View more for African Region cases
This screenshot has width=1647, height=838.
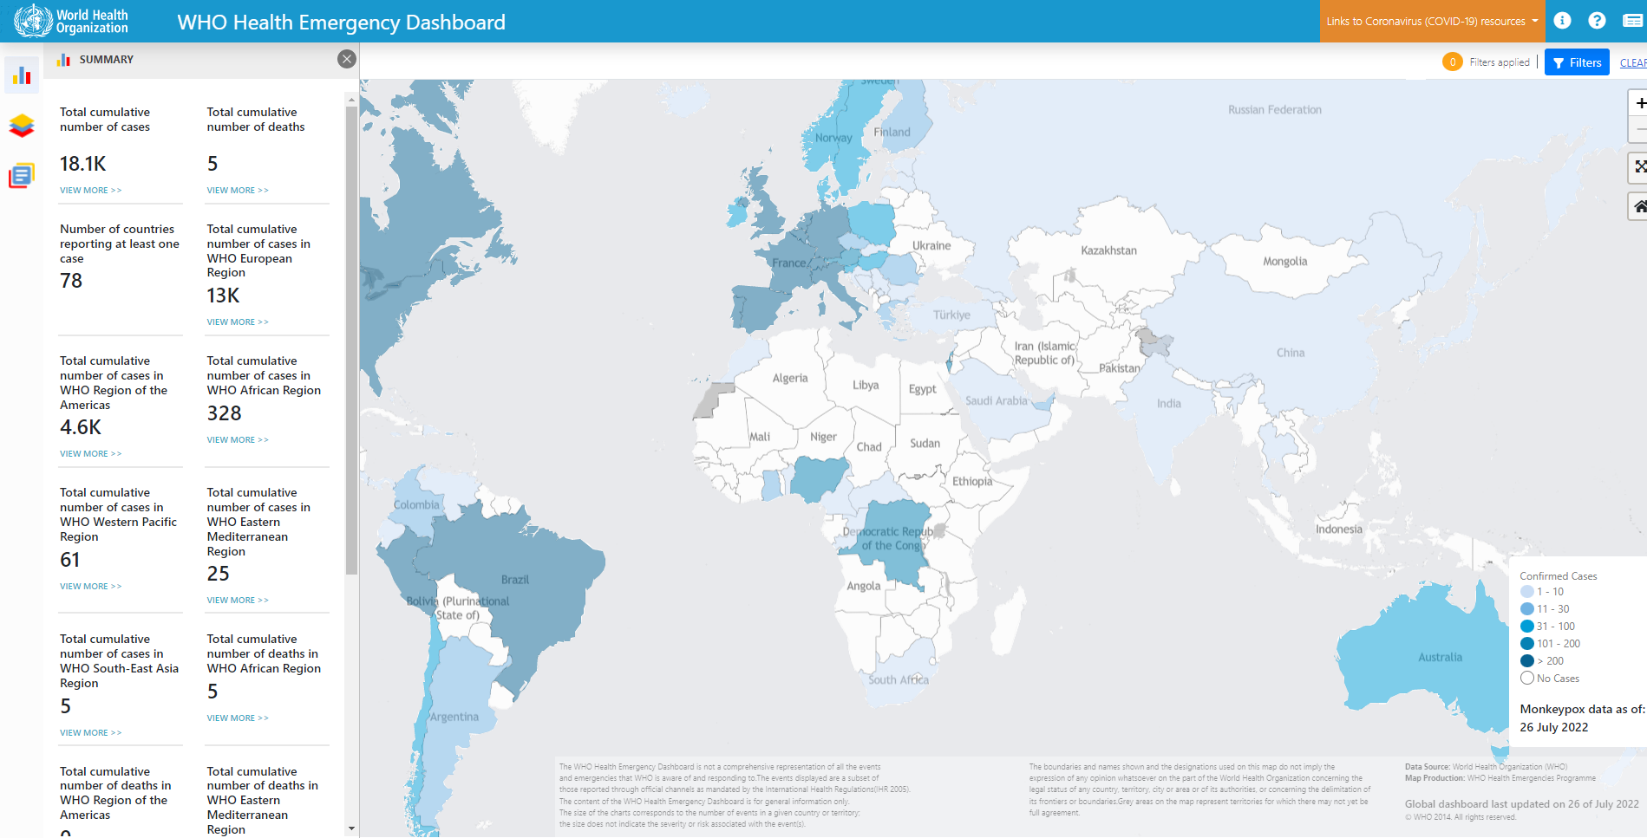[237, 440]
